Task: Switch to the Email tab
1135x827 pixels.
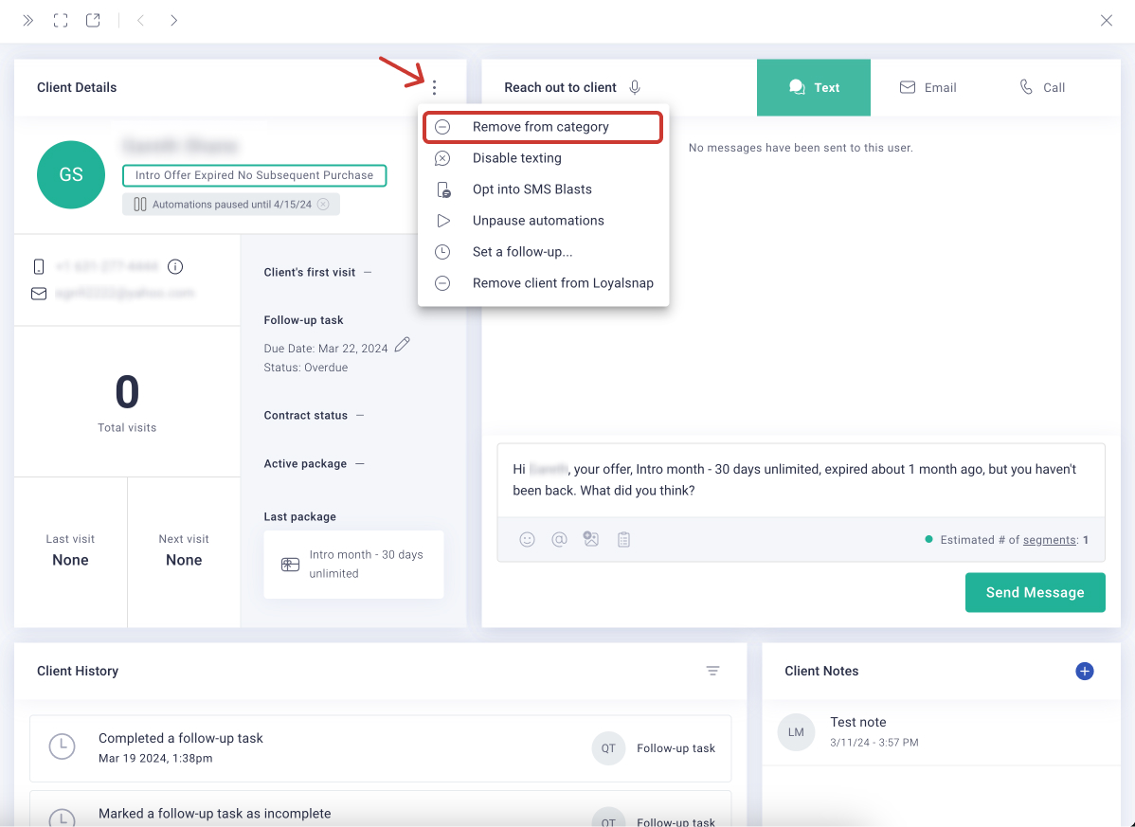Action: pyautogui.click(x=928, y=87)
